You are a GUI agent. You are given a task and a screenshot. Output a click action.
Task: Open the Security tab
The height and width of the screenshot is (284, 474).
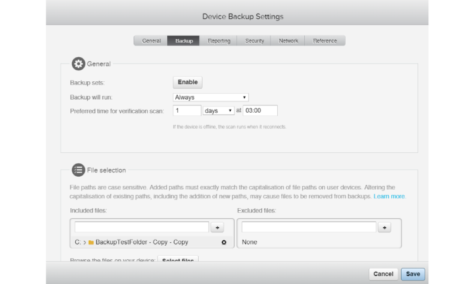[254, 41]
